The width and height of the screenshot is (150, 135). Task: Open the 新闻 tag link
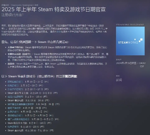coord(119,80)
